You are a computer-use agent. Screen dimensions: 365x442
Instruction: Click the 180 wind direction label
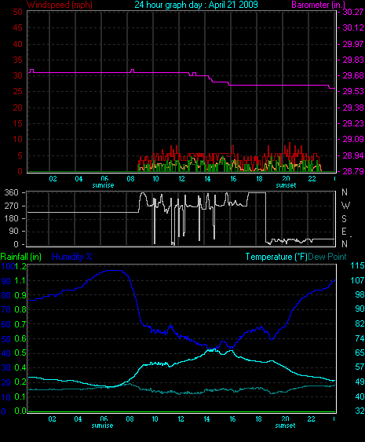coord(11,218)
